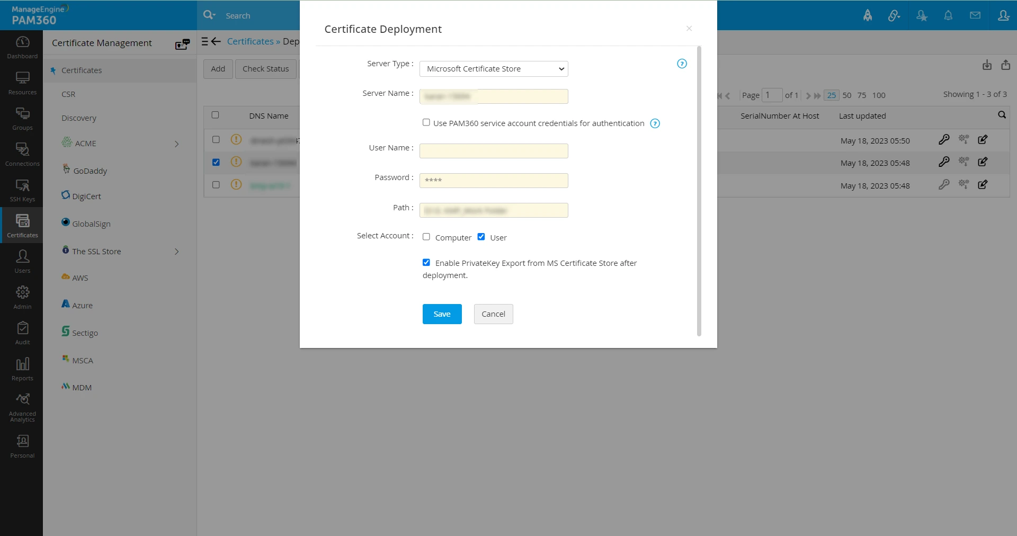Open the Server Type dropdown
The image size is (1017, 536).
point(494,69)
